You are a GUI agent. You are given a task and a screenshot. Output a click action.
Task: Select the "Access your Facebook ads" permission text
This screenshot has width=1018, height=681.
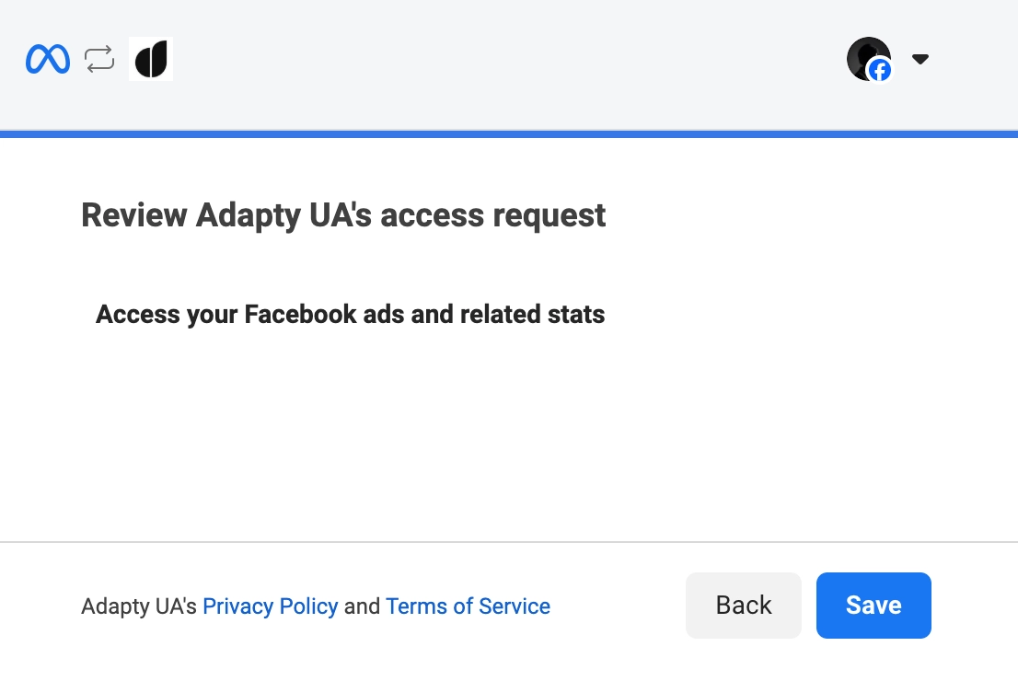(x=350, y=315)
